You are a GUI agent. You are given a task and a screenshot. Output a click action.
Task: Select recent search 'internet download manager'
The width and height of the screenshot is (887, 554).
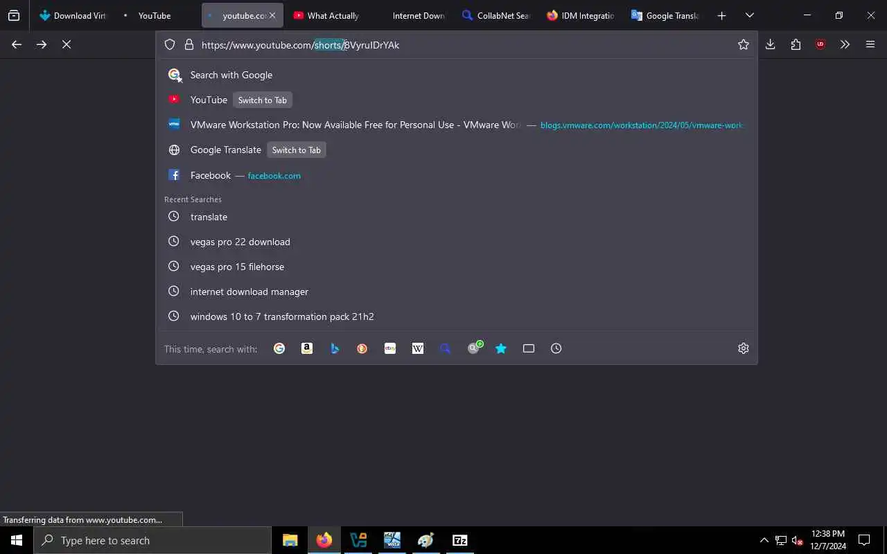tap(457, 292)
